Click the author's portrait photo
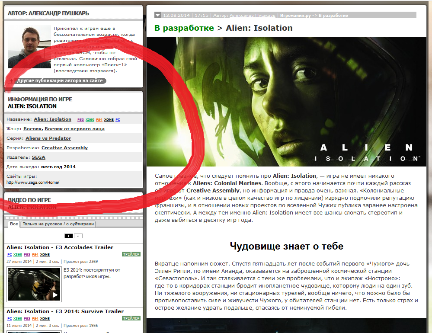 pos(29,47)
